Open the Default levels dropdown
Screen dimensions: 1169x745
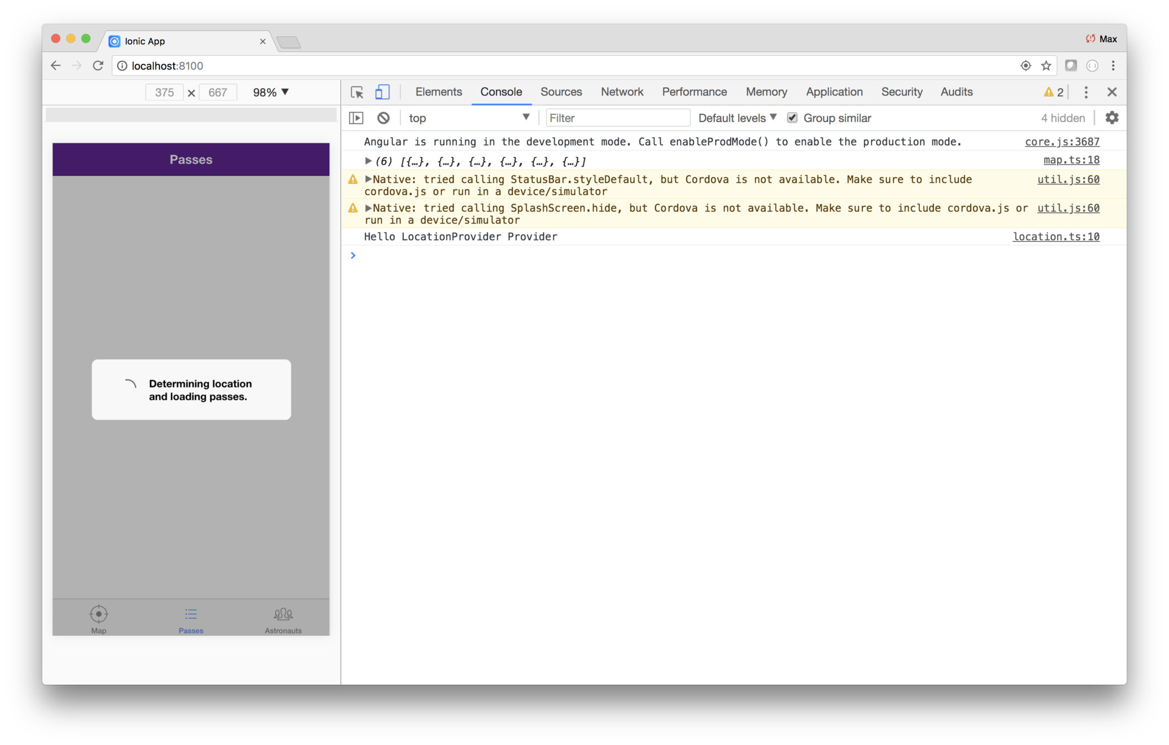(737, 118)
